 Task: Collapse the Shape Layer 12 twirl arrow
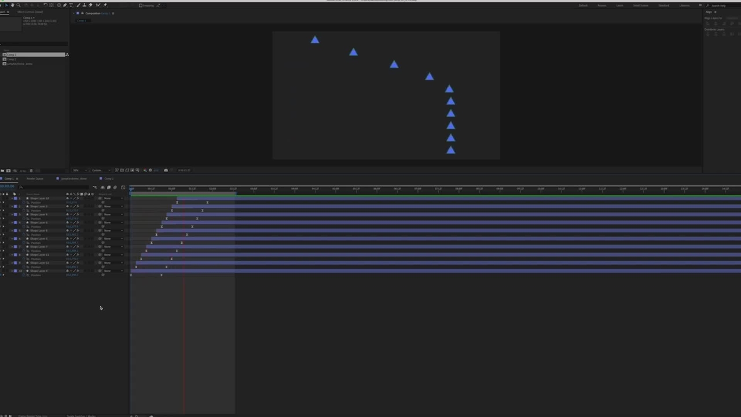tap(12, 263)
